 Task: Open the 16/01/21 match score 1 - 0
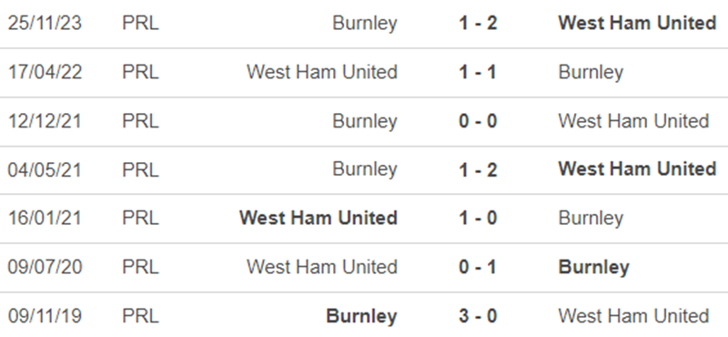click(478, 218)
